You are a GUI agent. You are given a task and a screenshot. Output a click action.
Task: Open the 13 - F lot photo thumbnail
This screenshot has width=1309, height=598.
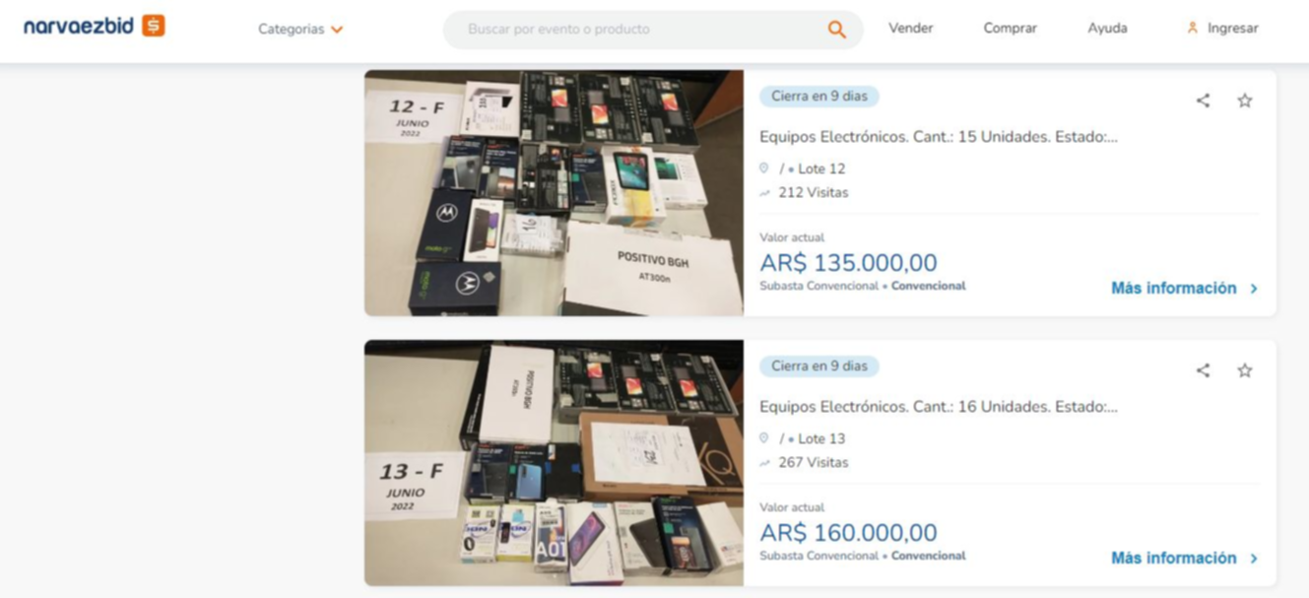554,463
